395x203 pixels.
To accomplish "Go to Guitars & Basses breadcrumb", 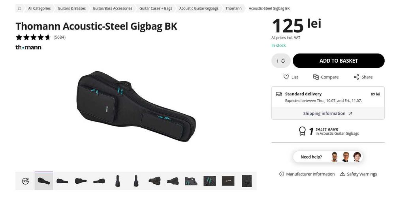I will [71, 8].
